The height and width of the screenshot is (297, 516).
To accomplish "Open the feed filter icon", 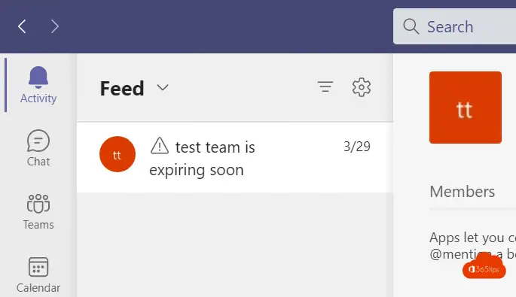I will [x=325, y=87].
